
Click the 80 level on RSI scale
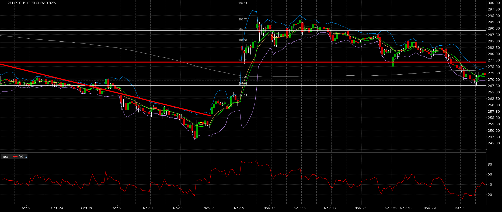490,164
